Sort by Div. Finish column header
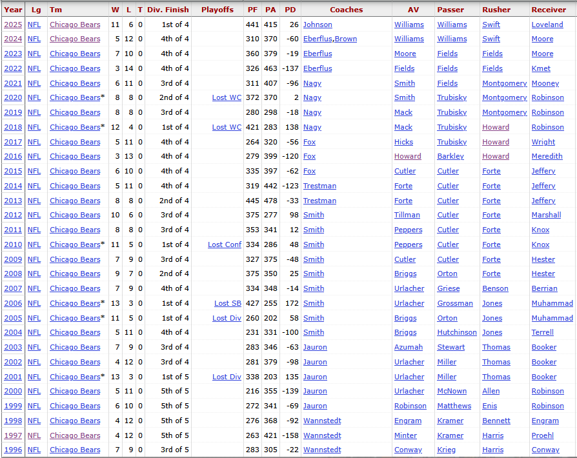577x458 pixels. pyautogui.click(x=168, y=10)
